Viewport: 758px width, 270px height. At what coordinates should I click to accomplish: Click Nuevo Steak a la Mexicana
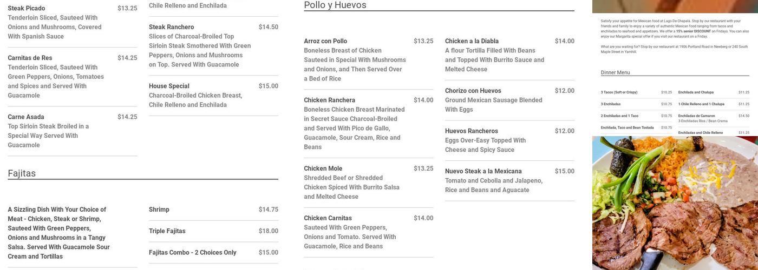click(483, 171)
